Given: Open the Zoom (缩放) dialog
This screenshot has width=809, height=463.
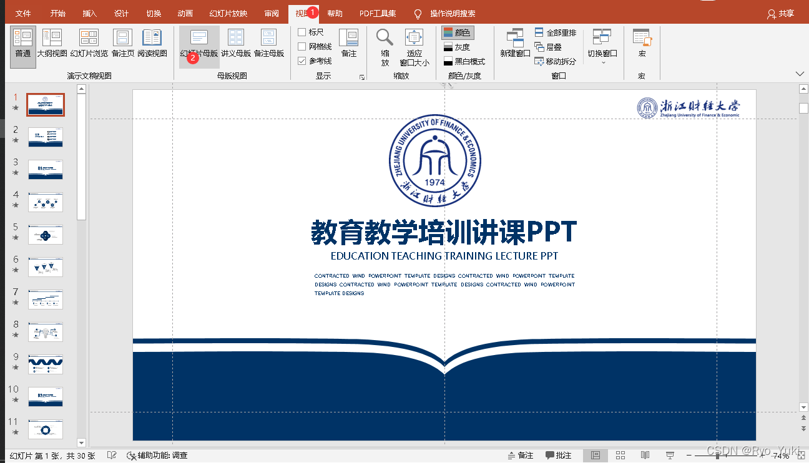Looking at the screenshot, I should 385,47.
